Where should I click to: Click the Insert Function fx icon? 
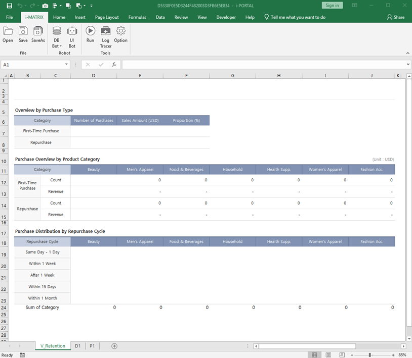click(114, 64)
